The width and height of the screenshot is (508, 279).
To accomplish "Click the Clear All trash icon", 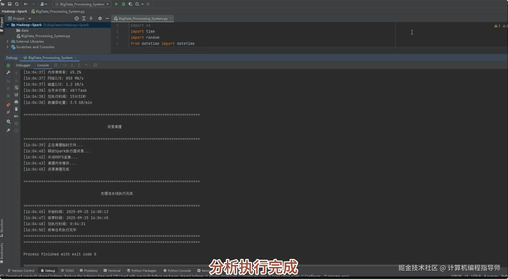I will (x=16, y=109).
